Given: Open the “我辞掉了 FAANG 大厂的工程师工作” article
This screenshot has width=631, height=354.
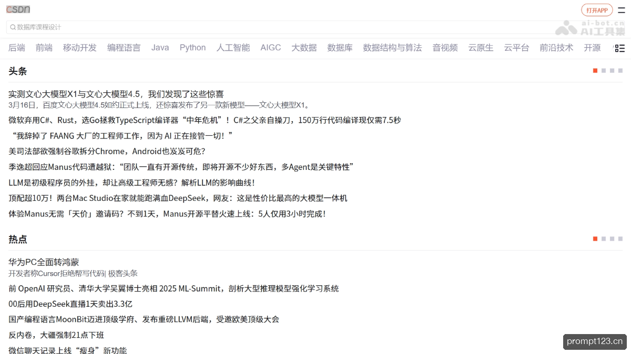Looking at the screenshot, I should [120, 136].
